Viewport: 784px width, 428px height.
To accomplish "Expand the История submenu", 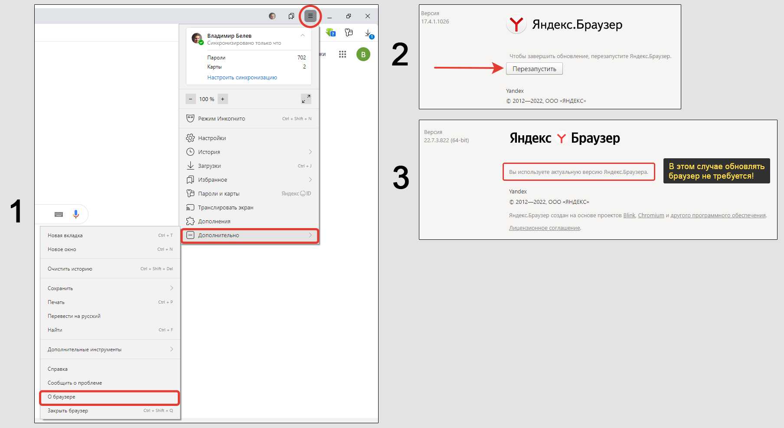I will coord(249,152).
